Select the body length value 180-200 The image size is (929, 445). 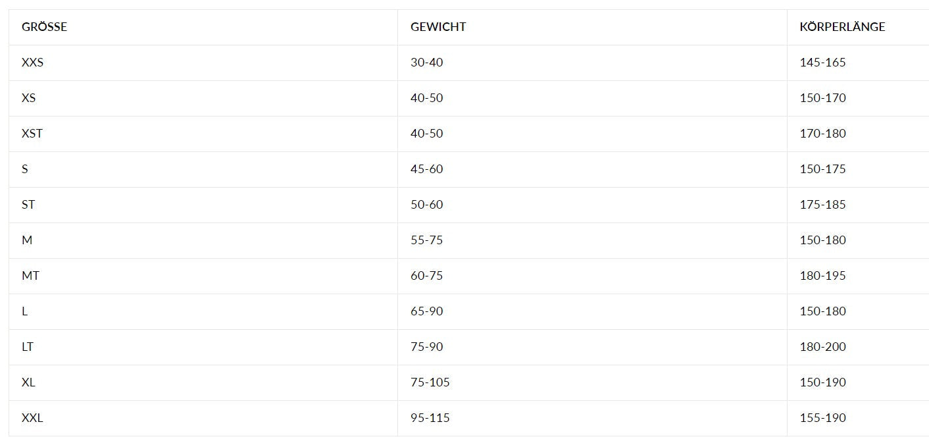822,347
